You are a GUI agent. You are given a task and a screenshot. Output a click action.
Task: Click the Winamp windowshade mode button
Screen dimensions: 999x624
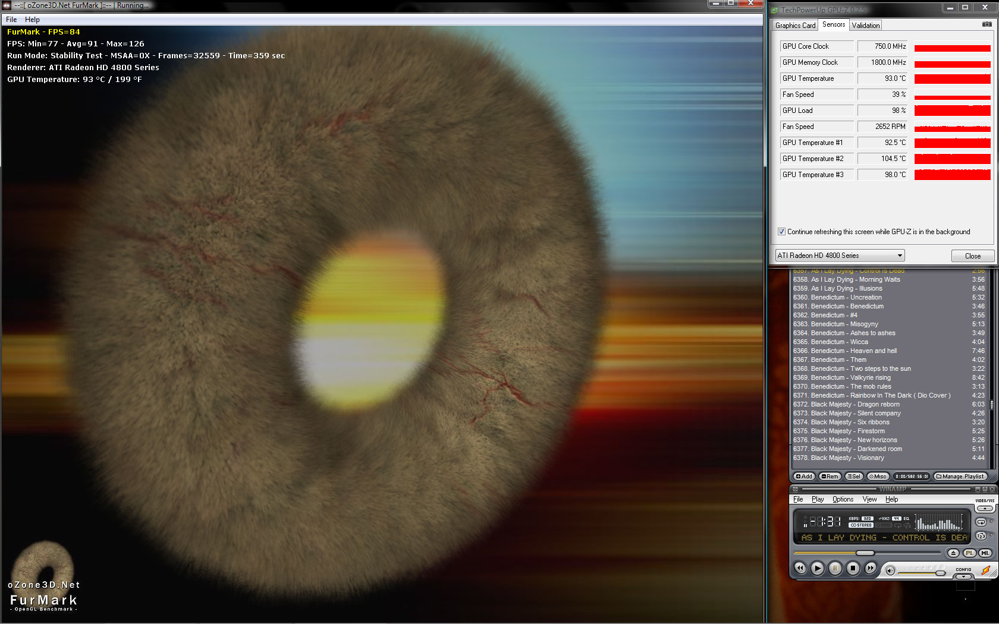coord(984,489)
